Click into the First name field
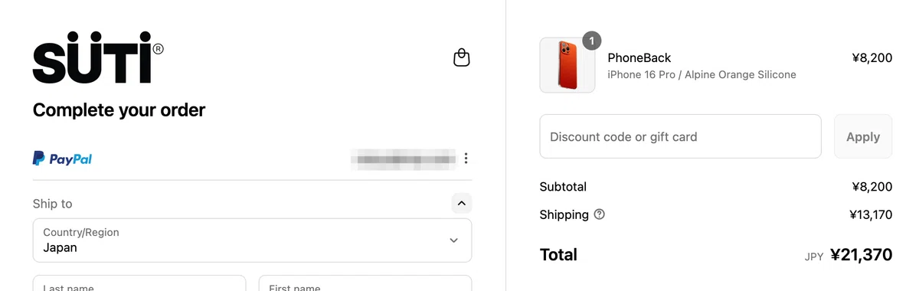 [x=365, y=283]
